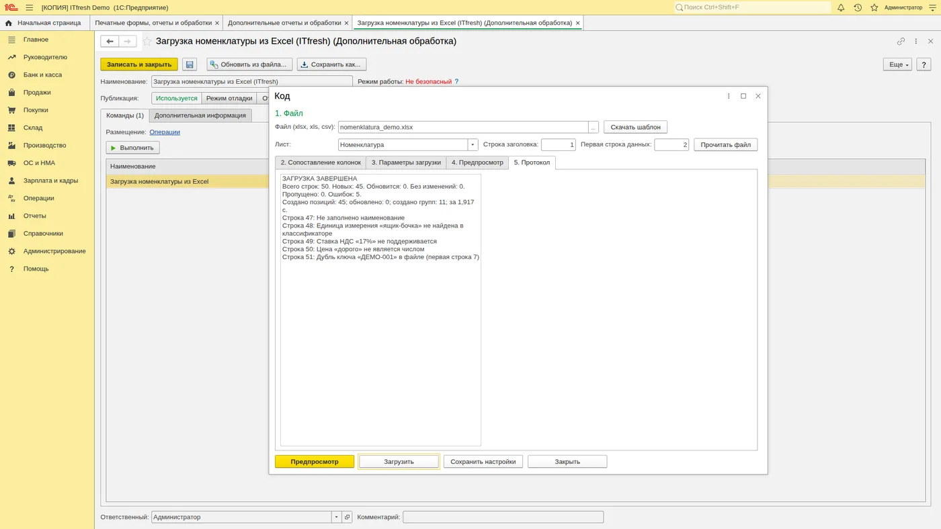Click the forward navigation arrow
941x529 pixels.
tap(128, 41)
